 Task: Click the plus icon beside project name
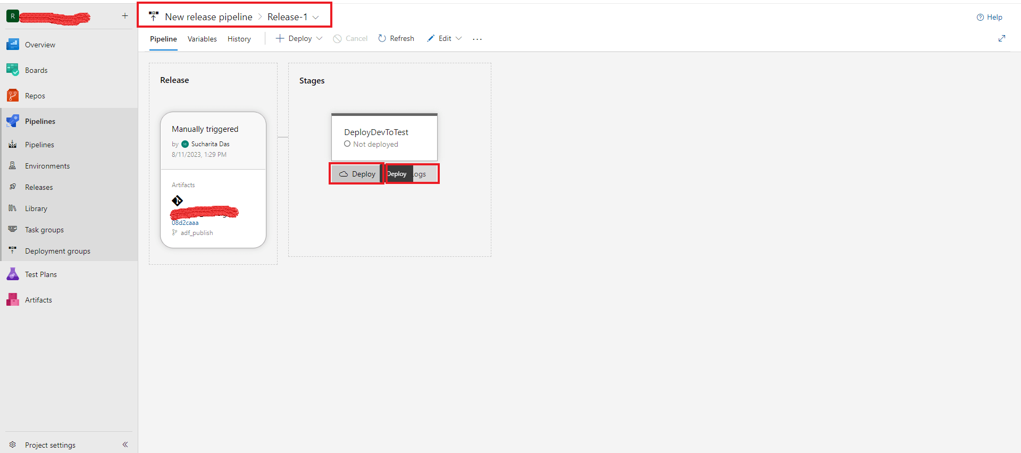click(x=125, y=16)
